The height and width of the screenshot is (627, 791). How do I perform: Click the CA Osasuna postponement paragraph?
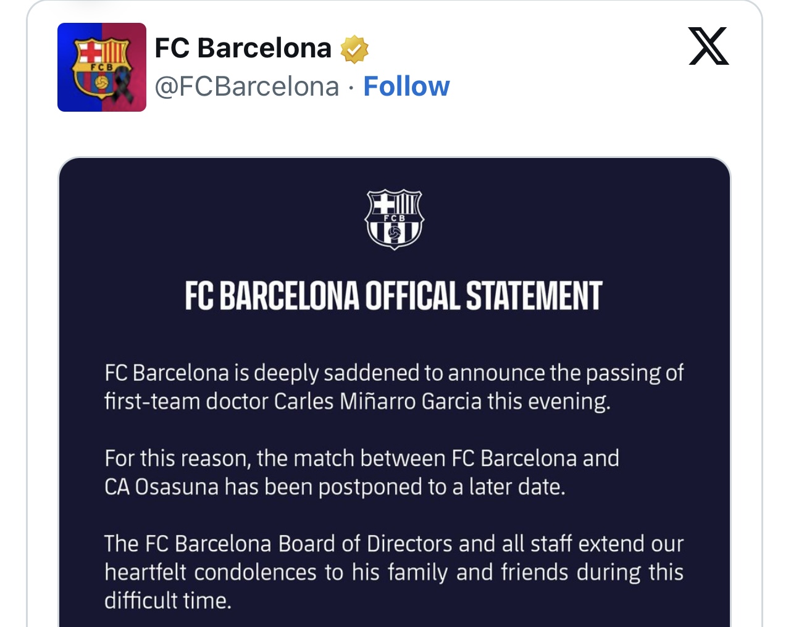coord(362,473)
